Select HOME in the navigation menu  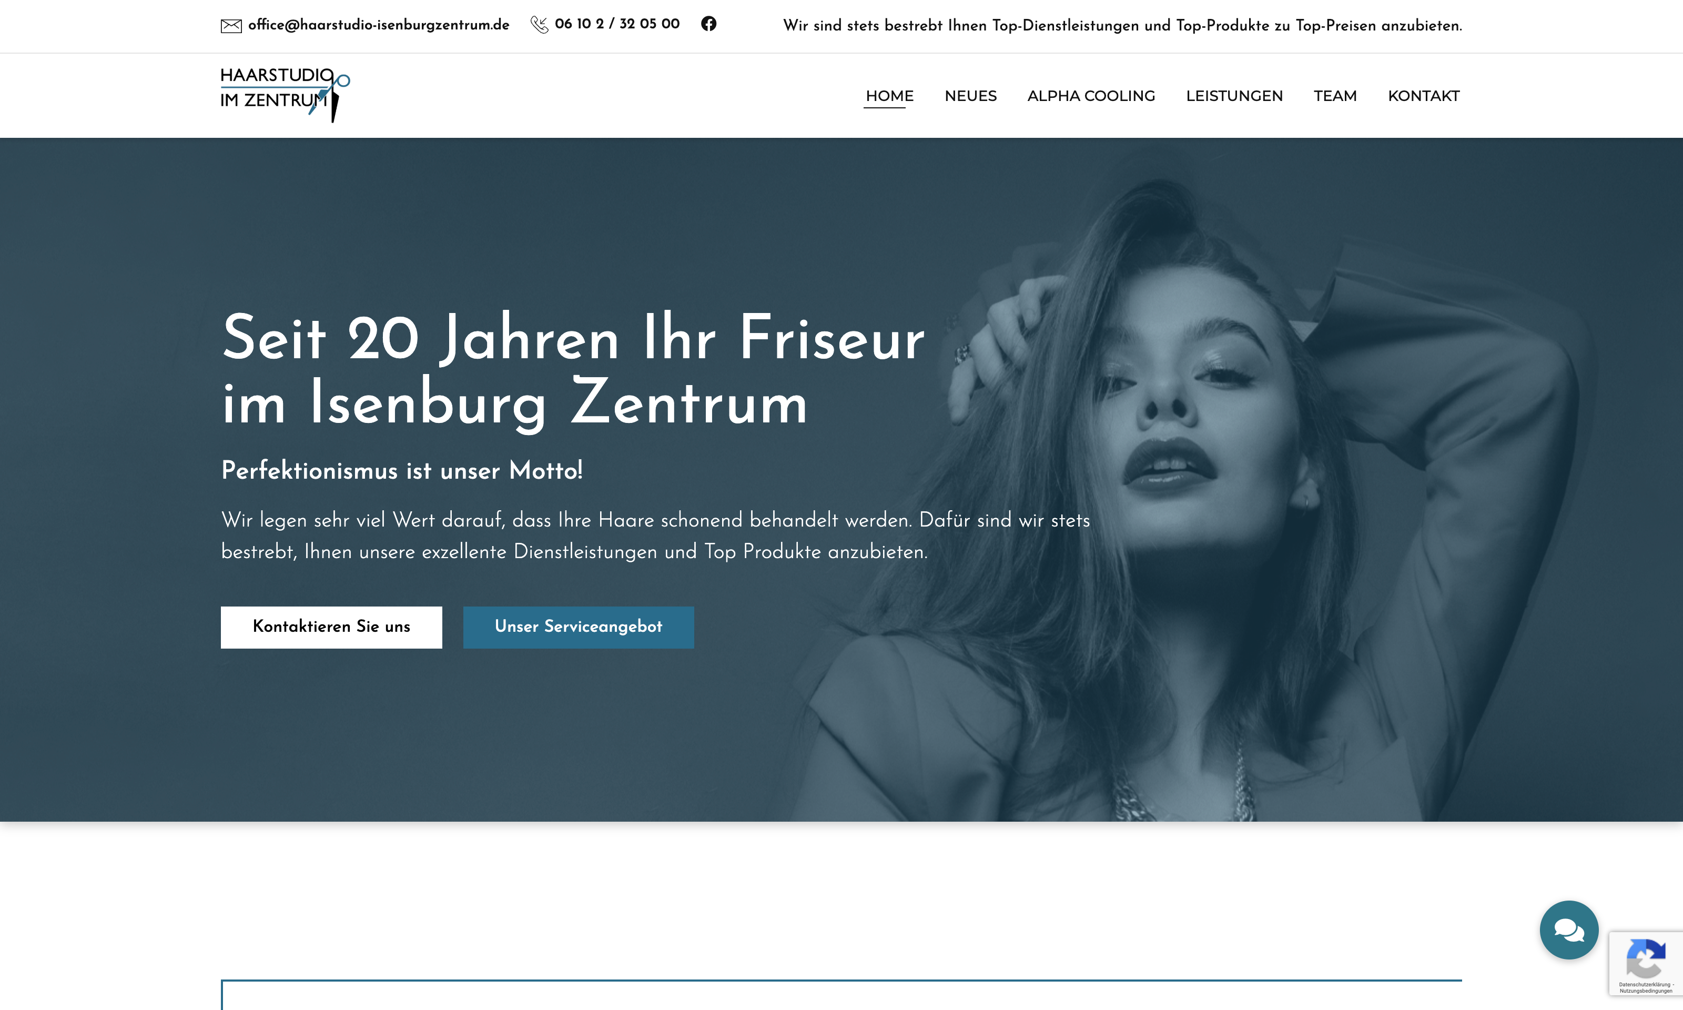click(888, 96)
